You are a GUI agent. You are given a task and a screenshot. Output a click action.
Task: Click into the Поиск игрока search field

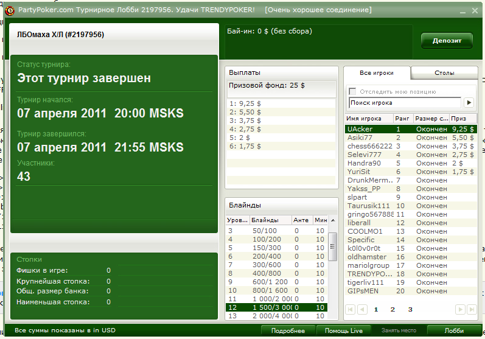(x=405, y=103)
